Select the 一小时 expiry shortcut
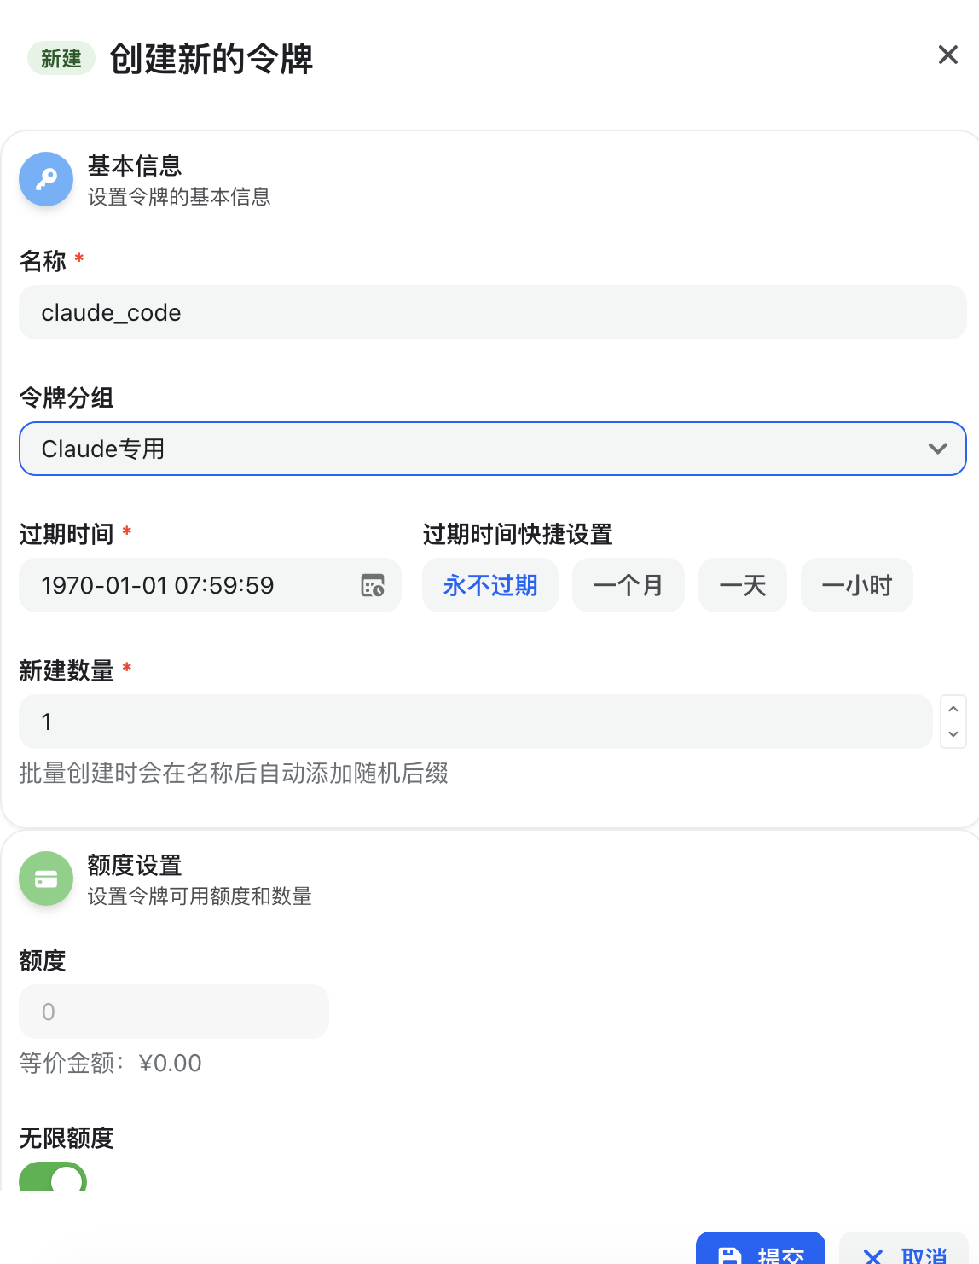This screenshot has height=1264, width=979. point(856,585)
